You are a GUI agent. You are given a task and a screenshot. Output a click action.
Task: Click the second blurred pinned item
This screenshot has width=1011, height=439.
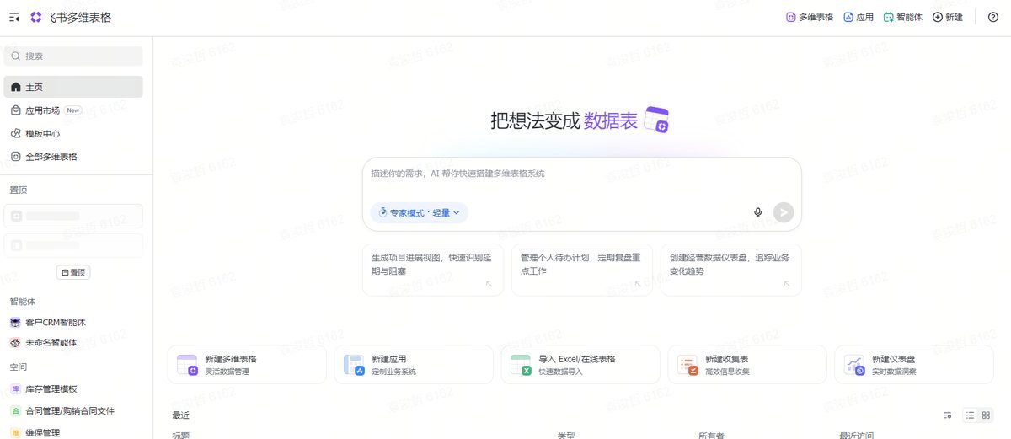point(73,245)
